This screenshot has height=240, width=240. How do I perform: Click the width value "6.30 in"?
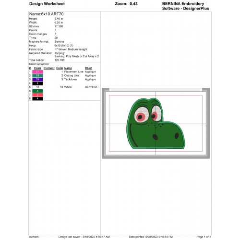pos(59,23)
